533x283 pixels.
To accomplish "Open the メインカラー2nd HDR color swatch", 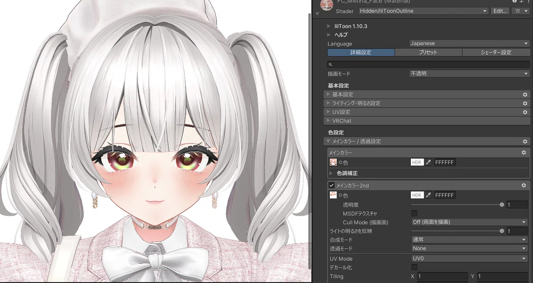I will tap(417, 195).
